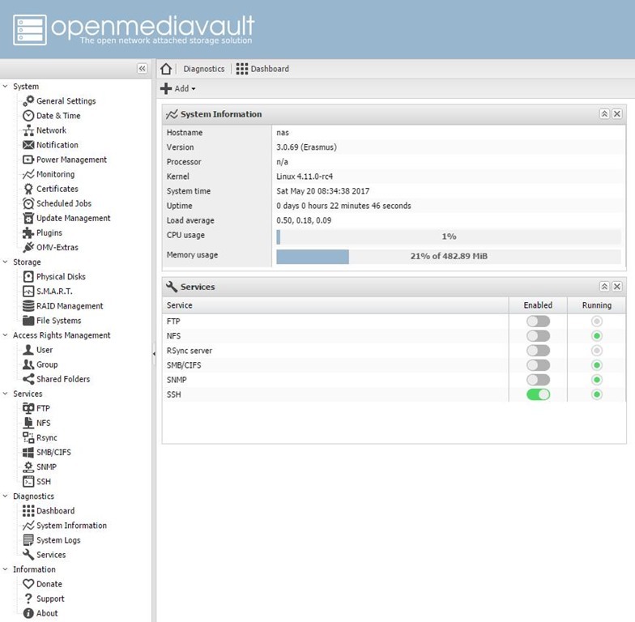Open Certificates page from sidebar
The height and width of the screenshot is (622, 635).
pos(57,189)
